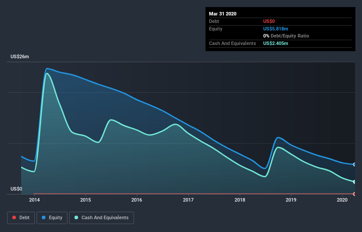Click the blue Equity legend dot
Viewport: 362px width, 232px height.
[44, 217]
